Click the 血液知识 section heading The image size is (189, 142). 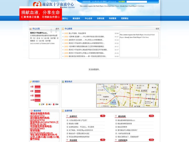pos(73,116)
